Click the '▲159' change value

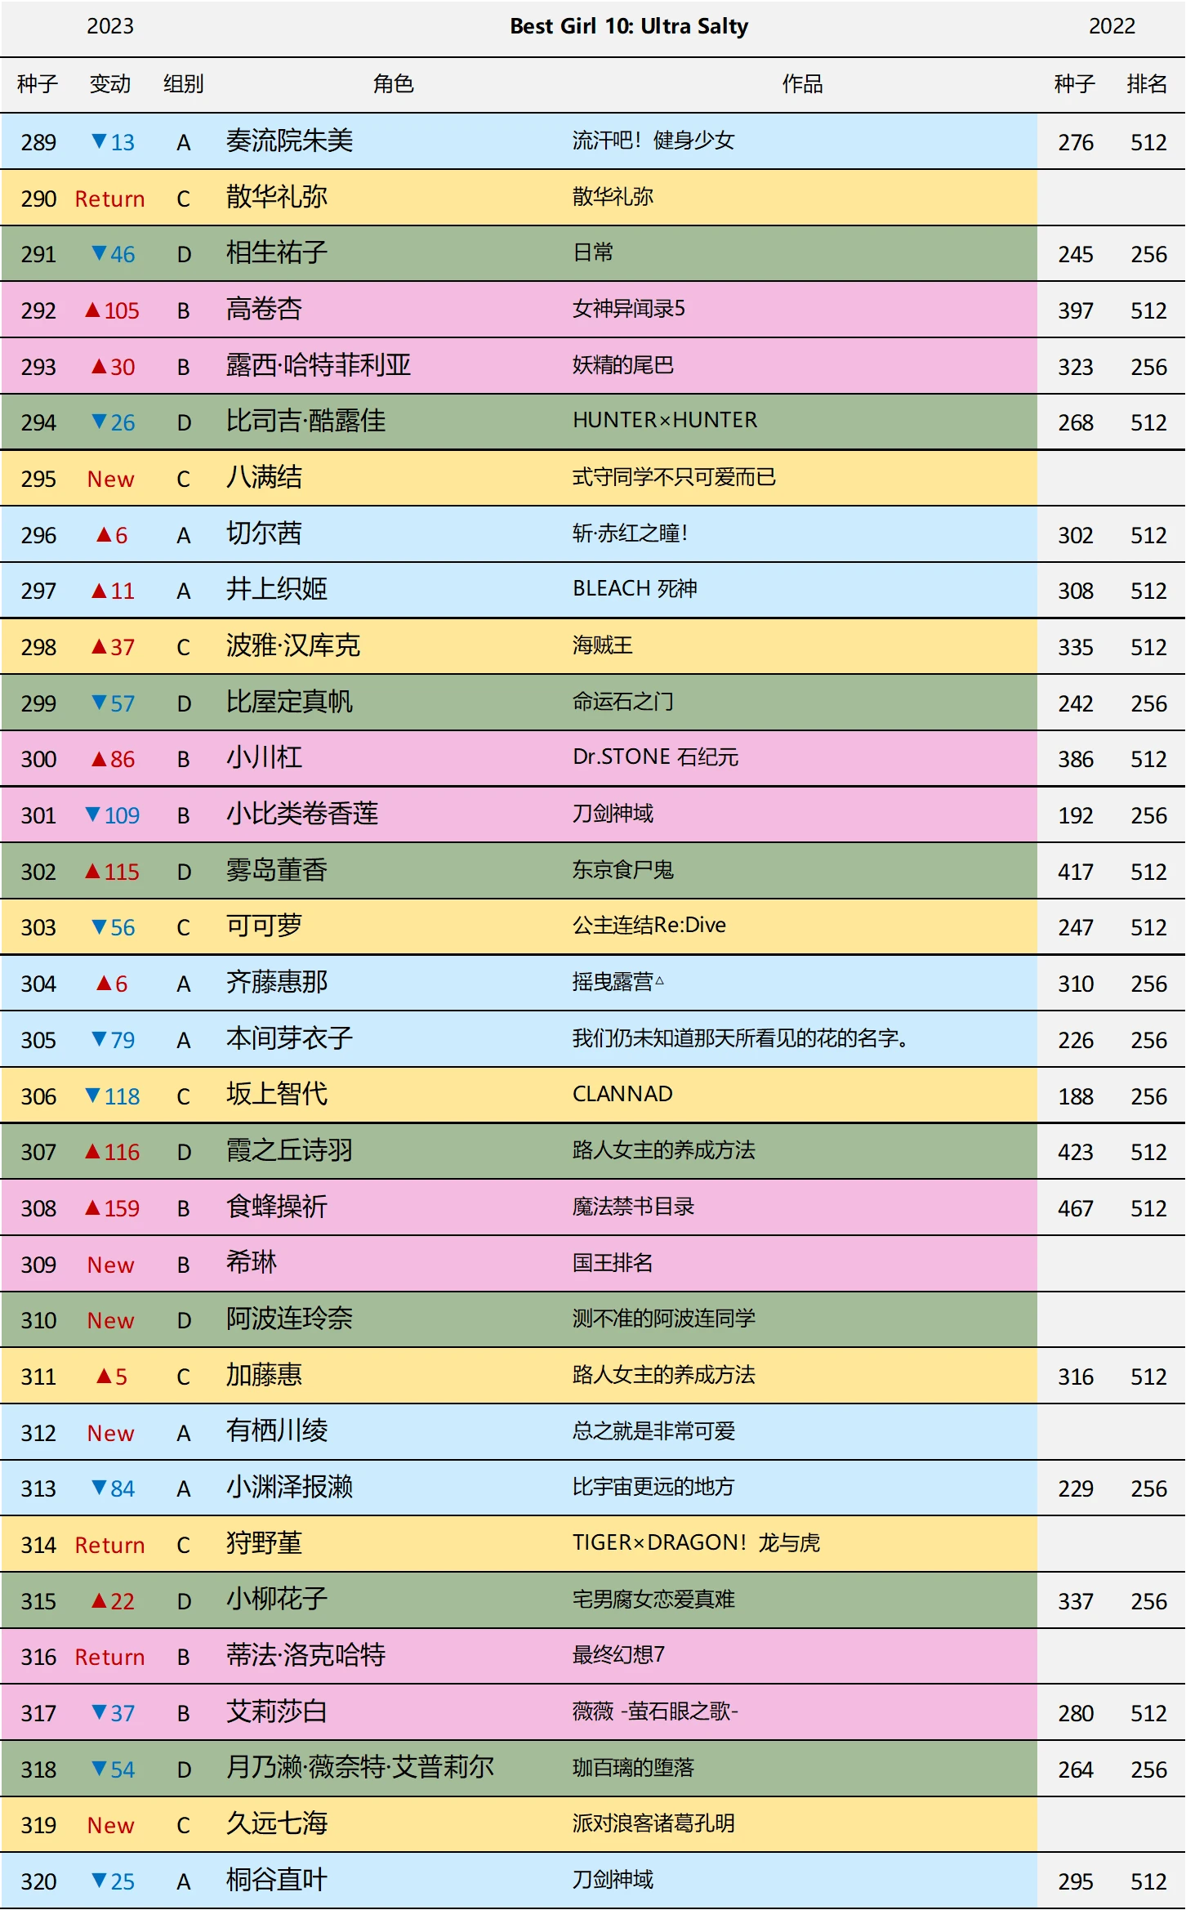pyautogui.click(x=112, y=1208)
